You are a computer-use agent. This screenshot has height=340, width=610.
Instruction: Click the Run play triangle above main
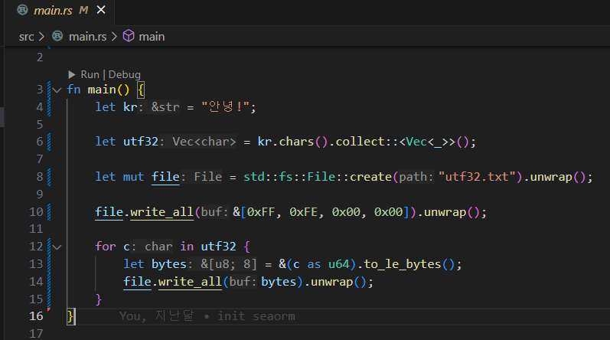click(x=72, y=74)
